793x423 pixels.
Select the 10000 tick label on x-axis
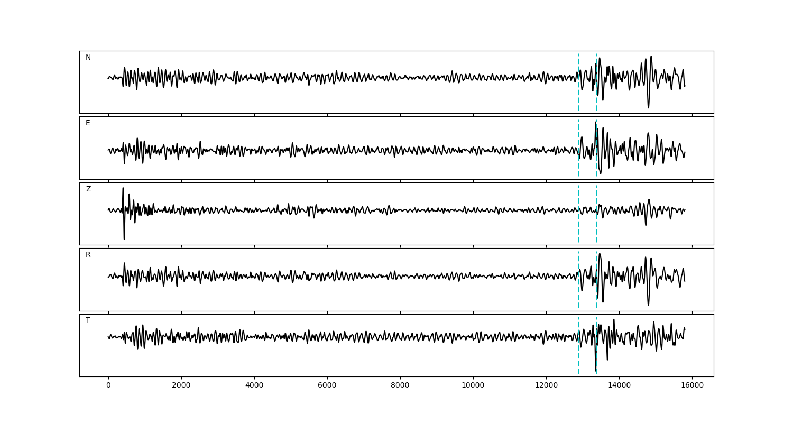[x=473, y=385]
